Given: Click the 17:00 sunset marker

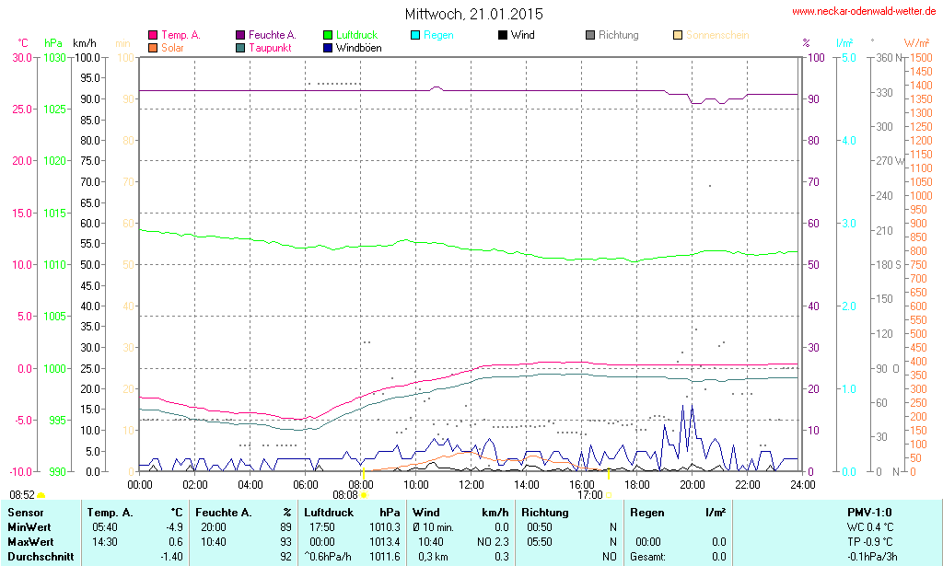Looking at the screenshot, I should (608, 494).
